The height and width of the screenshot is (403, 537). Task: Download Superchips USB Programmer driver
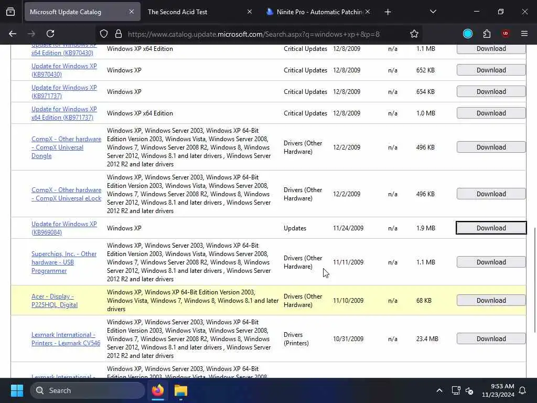[x=491, y=262]
